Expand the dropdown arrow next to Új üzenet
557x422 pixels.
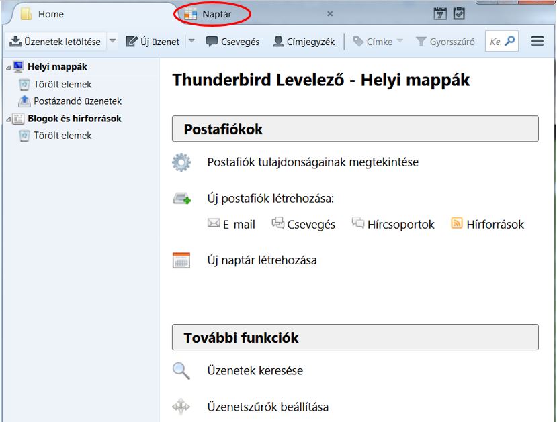click(191, 42)
